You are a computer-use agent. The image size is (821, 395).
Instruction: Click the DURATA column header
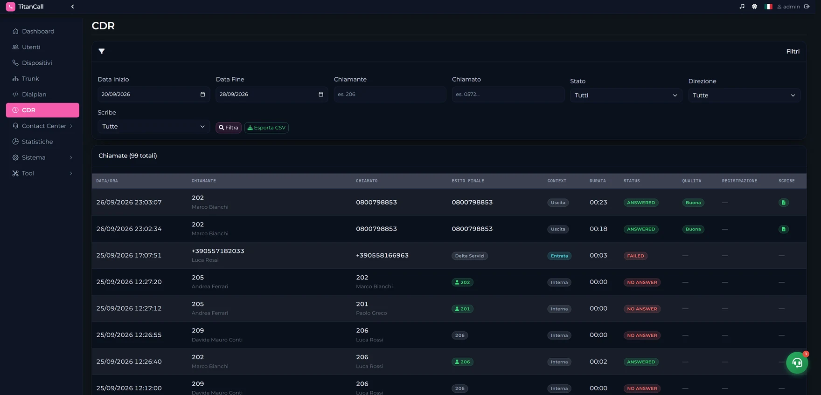(x=598, y=181)
